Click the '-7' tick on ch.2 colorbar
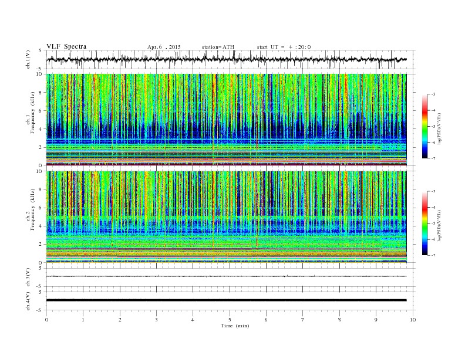Image resolution: width=465 pixels, height=359 pixels. click(433, 255)
